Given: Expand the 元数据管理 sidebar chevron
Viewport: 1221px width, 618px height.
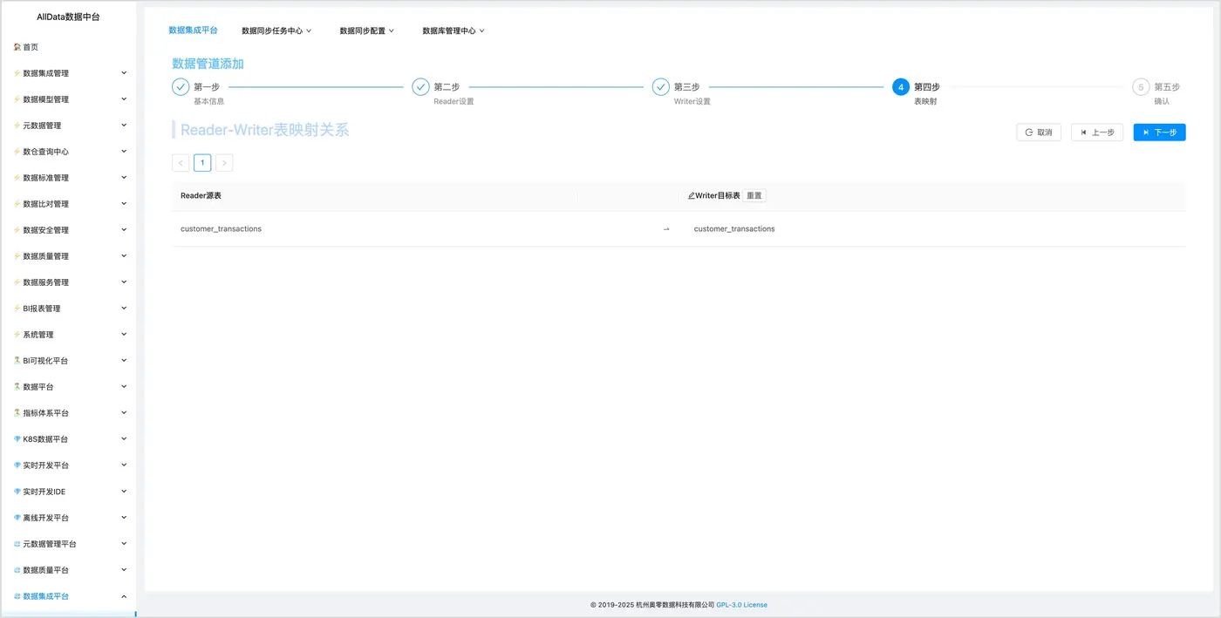Looking at the screenshot, I should click(x=124, y=126).
